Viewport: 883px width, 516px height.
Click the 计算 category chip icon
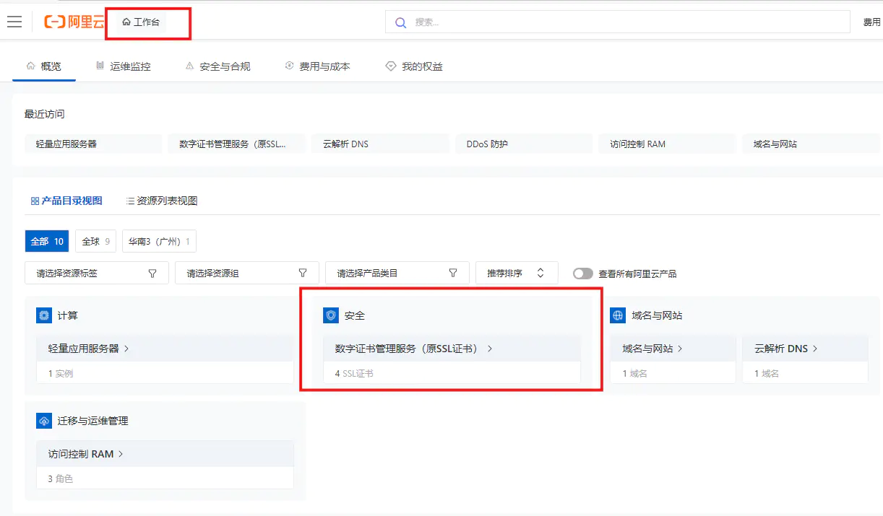pos(44,315)
